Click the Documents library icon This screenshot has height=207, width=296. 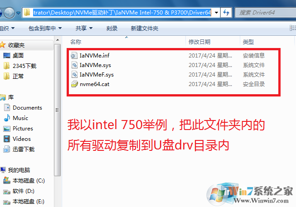(7, 107)
